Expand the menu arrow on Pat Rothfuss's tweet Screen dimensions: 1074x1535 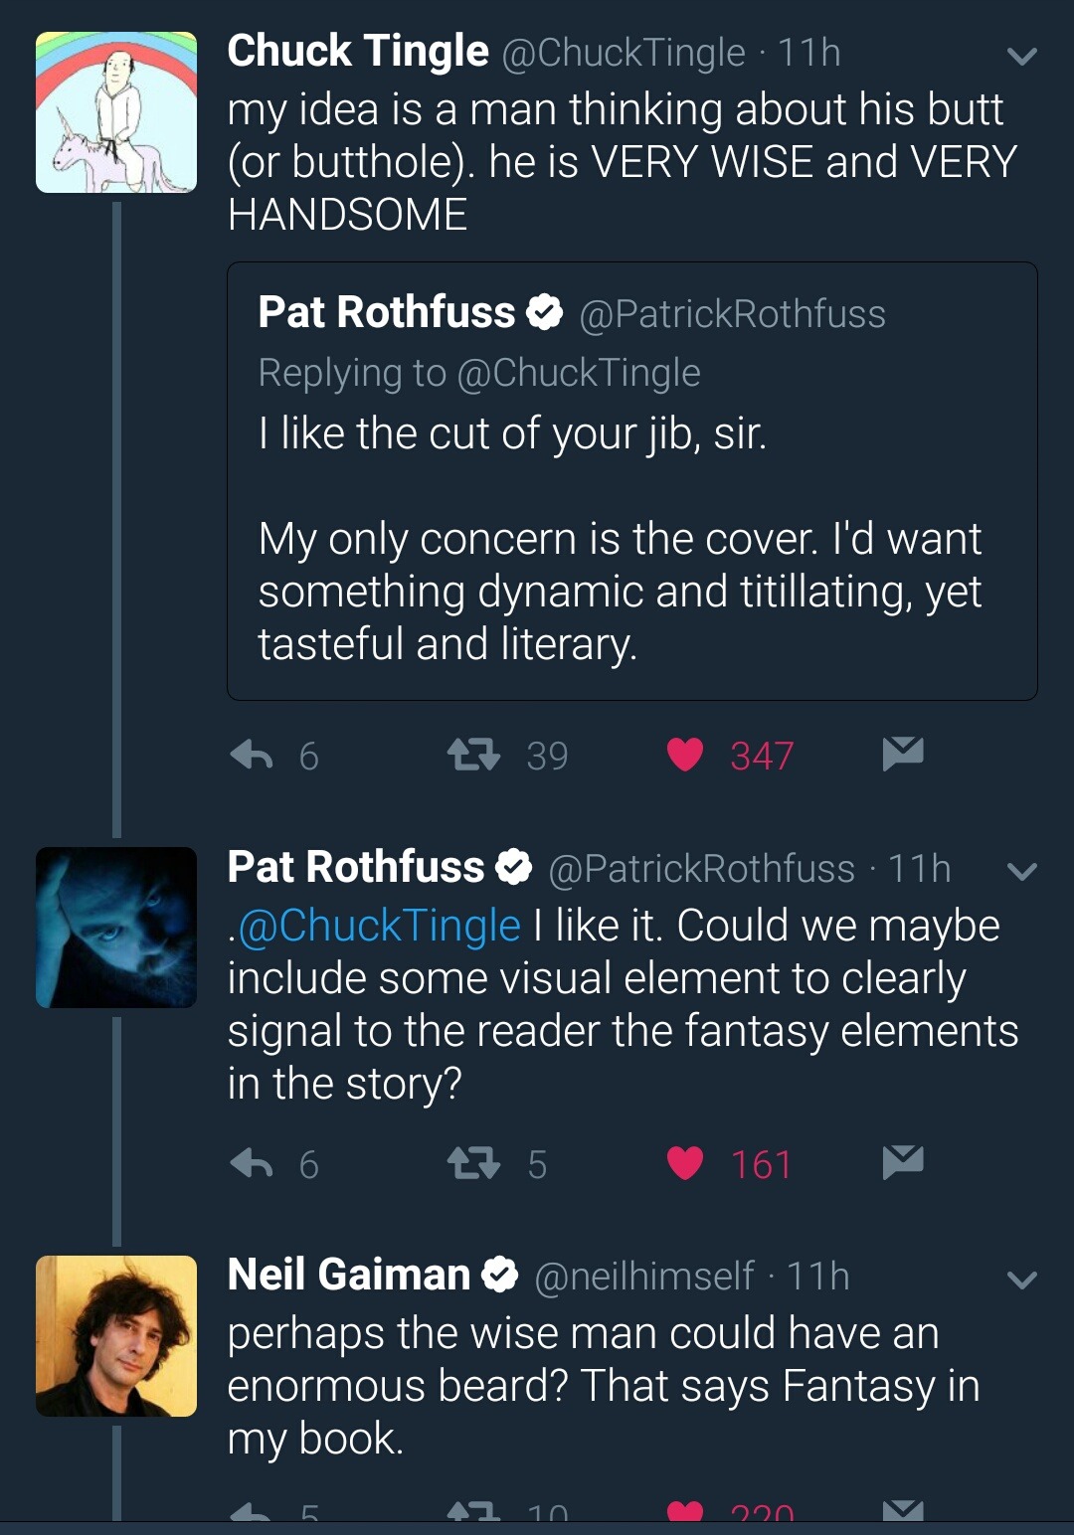pyautogui.click(x=1022, y=872)
